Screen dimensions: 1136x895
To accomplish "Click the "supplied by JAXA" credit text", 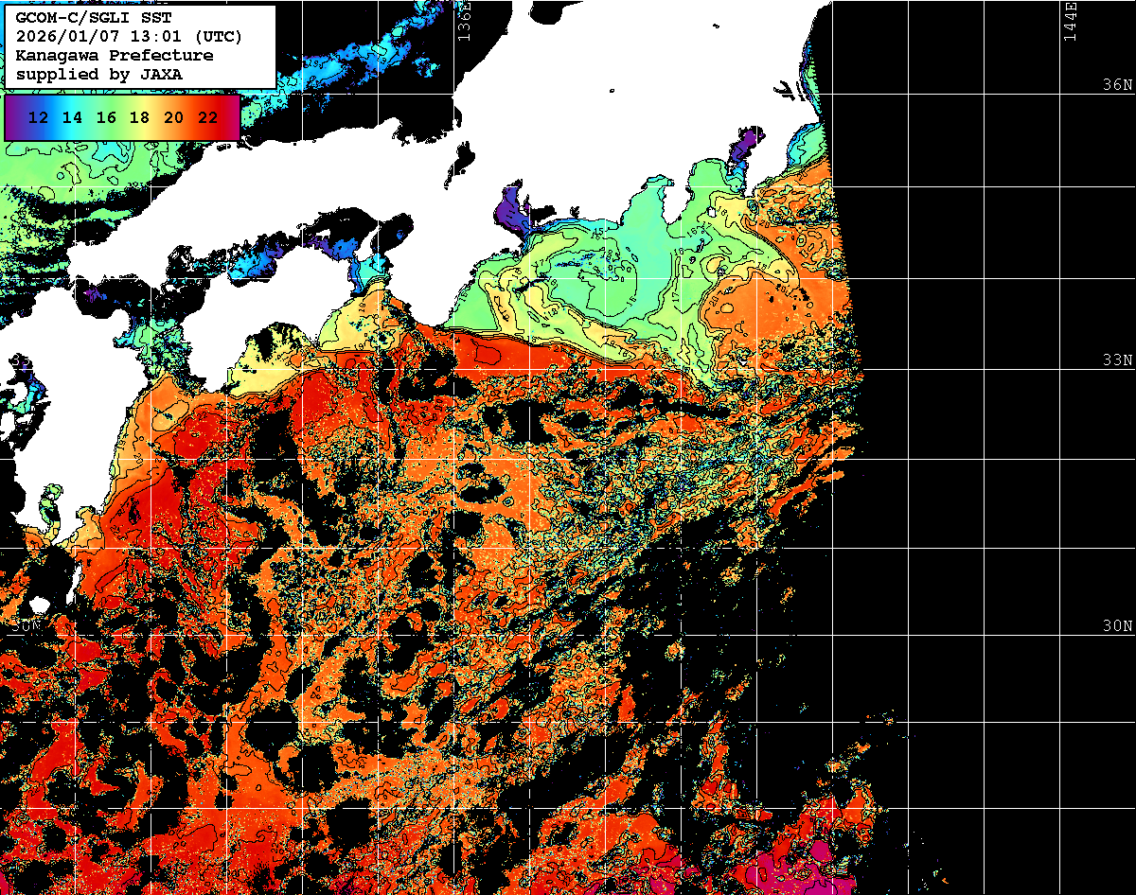I will point(99,74).
